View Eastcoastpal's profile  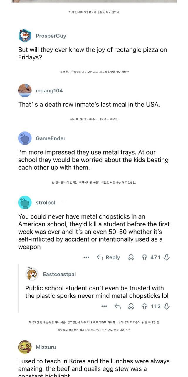click(59, 275)
